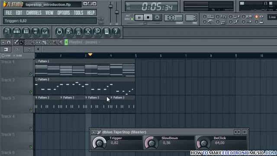
Task: Click the save new version disk icon
Action: pyautogui.click(x=69, y=32)
